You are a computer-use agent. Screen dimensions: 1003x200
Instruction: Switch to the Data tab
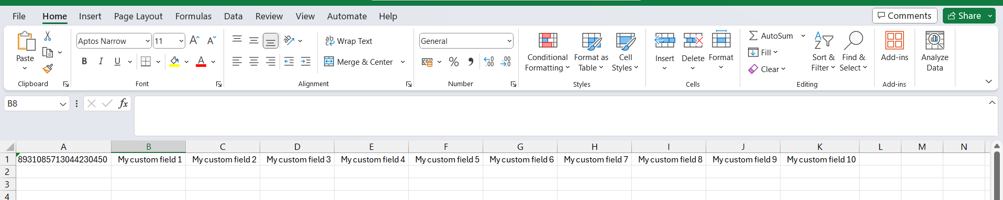tap(233, 16)
